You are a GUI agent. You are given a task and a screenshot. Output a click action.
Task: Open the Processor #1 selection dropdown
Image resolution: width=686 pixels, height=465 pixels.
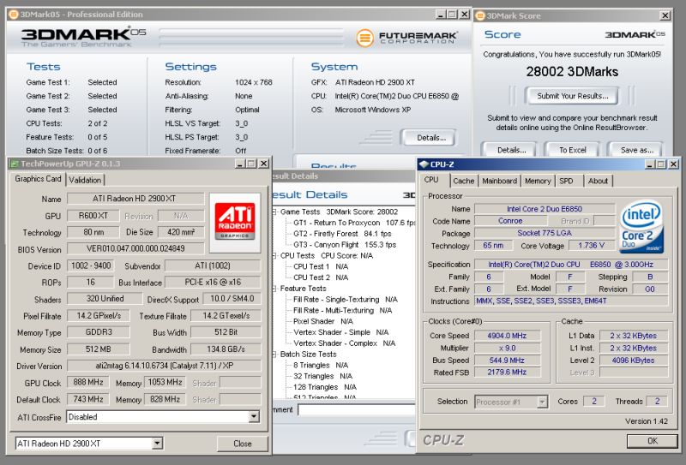tap(542, 402)
